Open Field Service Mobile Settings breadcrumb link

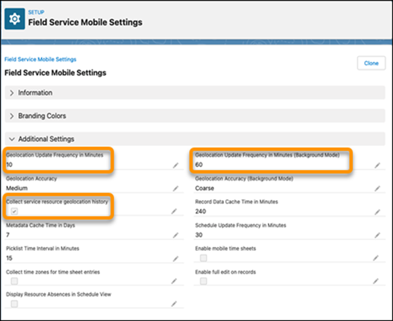40,59
